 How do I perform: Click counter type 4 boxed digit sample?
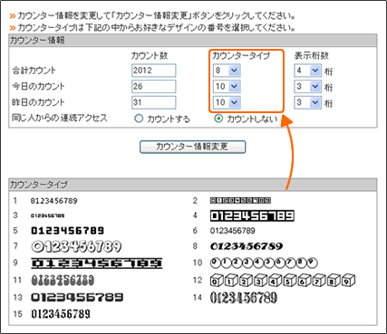coord(252,215)
